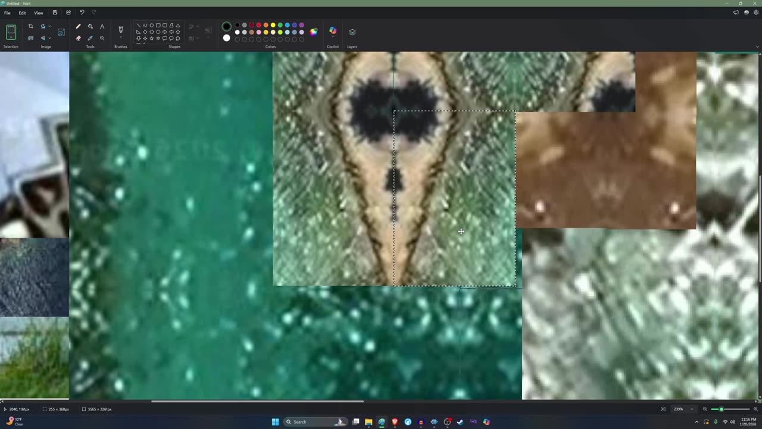Expand the Flip options arrow

pyautogui.click(x=49, y=38)
